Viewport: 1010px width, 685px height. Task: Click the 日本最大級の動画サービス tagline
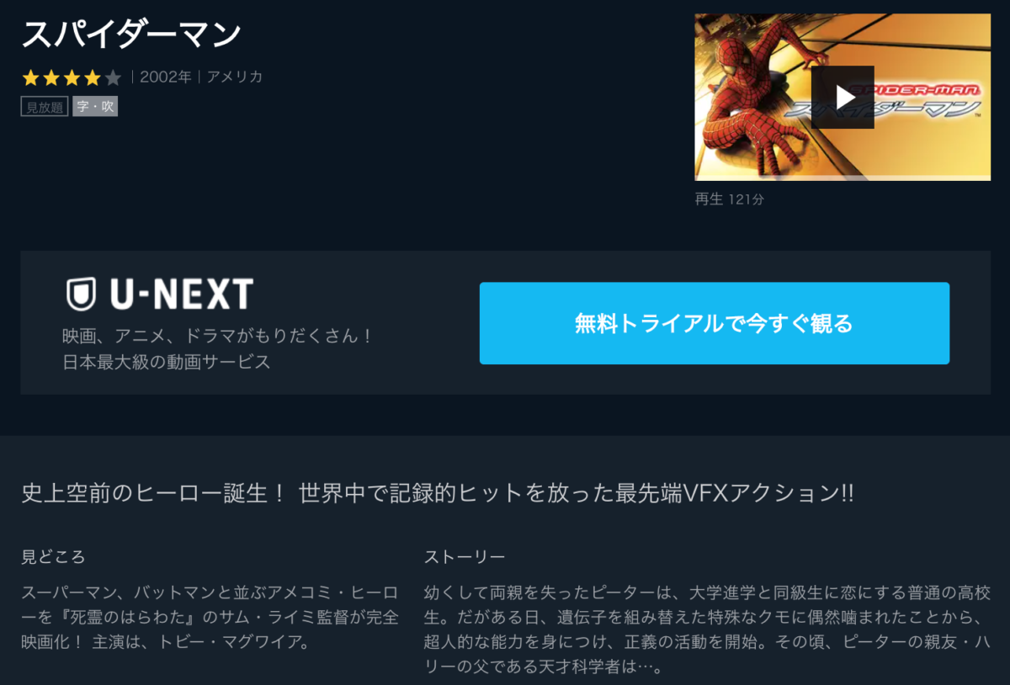point(167,363)
